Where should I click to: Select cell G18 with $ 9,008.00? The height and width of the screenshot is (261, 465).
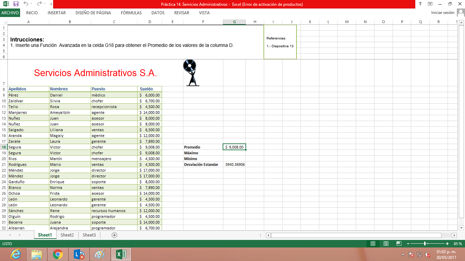[x=234, y=147]
